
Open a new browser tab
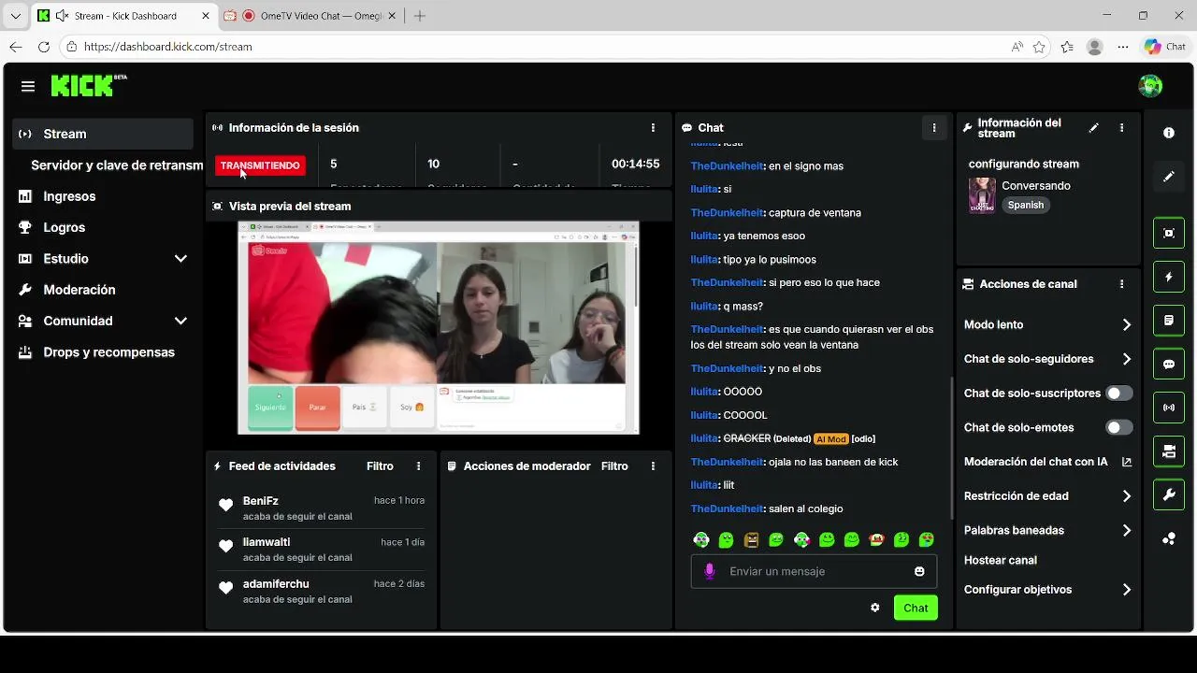pyautogui.click(x=420, y=16)
